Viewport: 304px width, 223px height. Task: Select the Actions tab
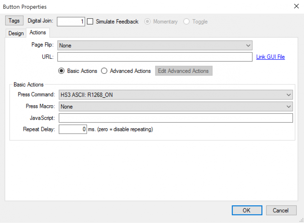(38, 33)
